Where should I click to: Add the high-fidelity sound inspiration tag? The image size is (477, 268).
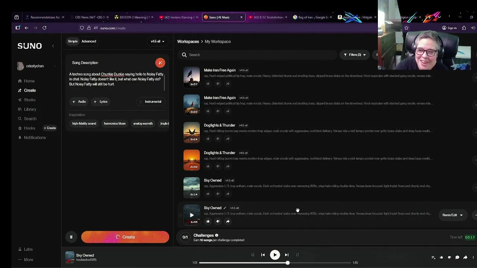click(84, 124)
